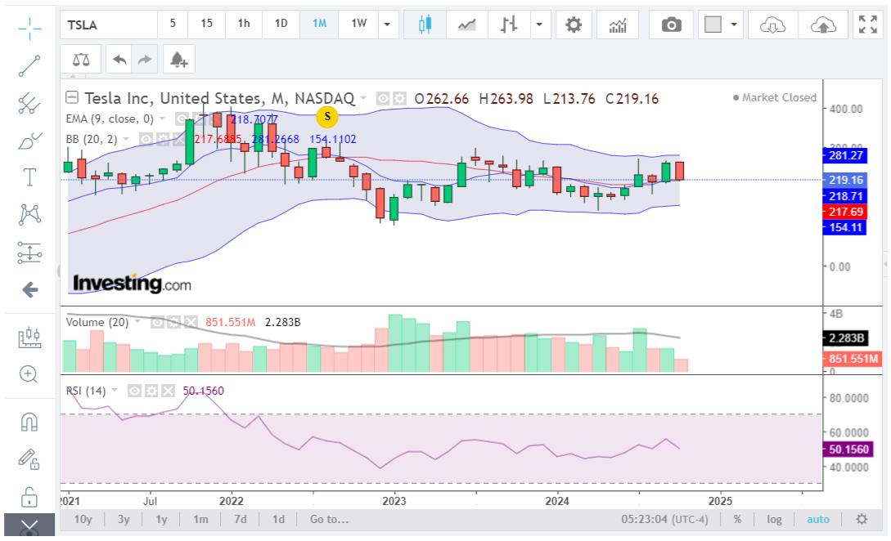
Task: Switch to the line chart type
Action: pyautogui.click(x=467, y=25)
